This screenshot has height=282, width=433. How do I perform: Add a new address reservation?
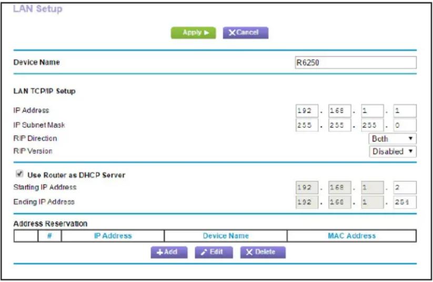[169, 252]
